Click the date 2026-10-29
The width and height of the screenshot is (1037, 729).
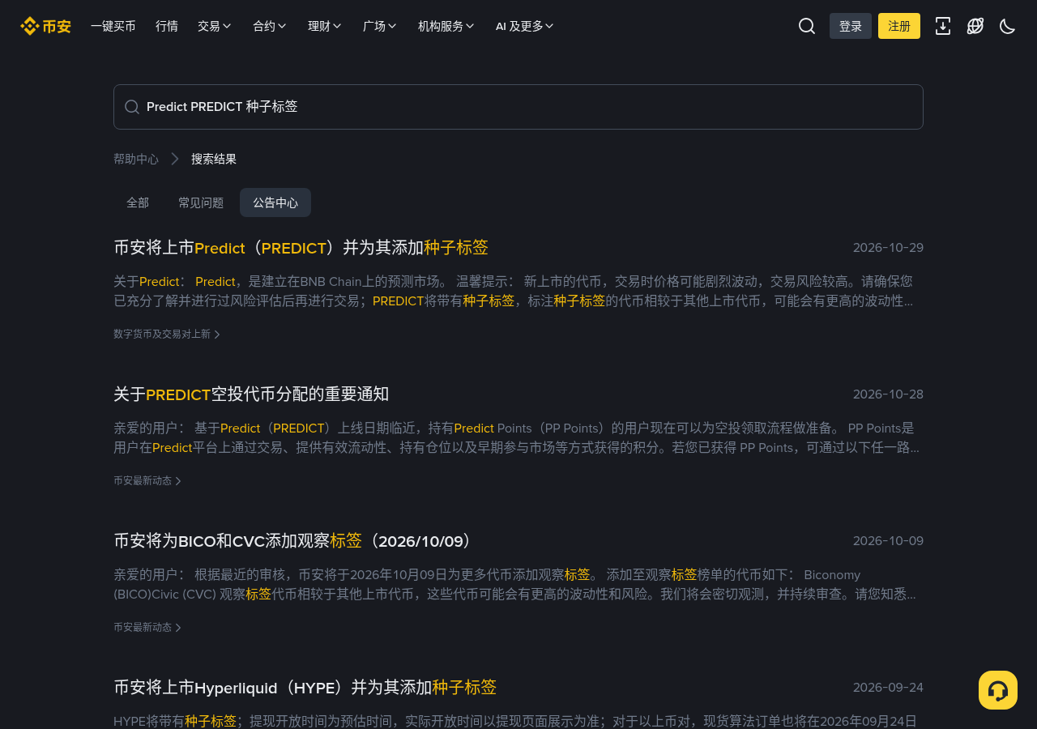pyautogui.click(x=888, y=248)
